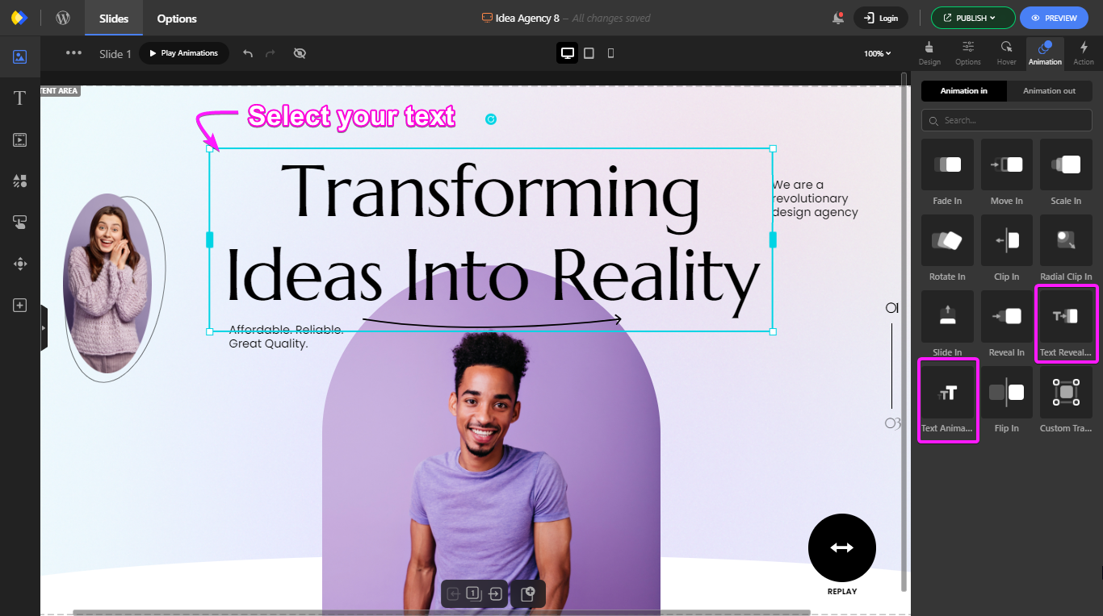Image resolution: width=1103 pixels, height=616 pixels.
Task: Go to the next slide arrow
Action: click(495, 594)
